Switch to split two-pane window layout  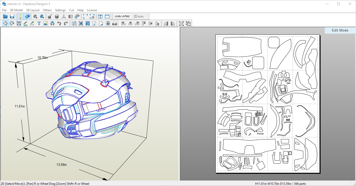point(100,16)
